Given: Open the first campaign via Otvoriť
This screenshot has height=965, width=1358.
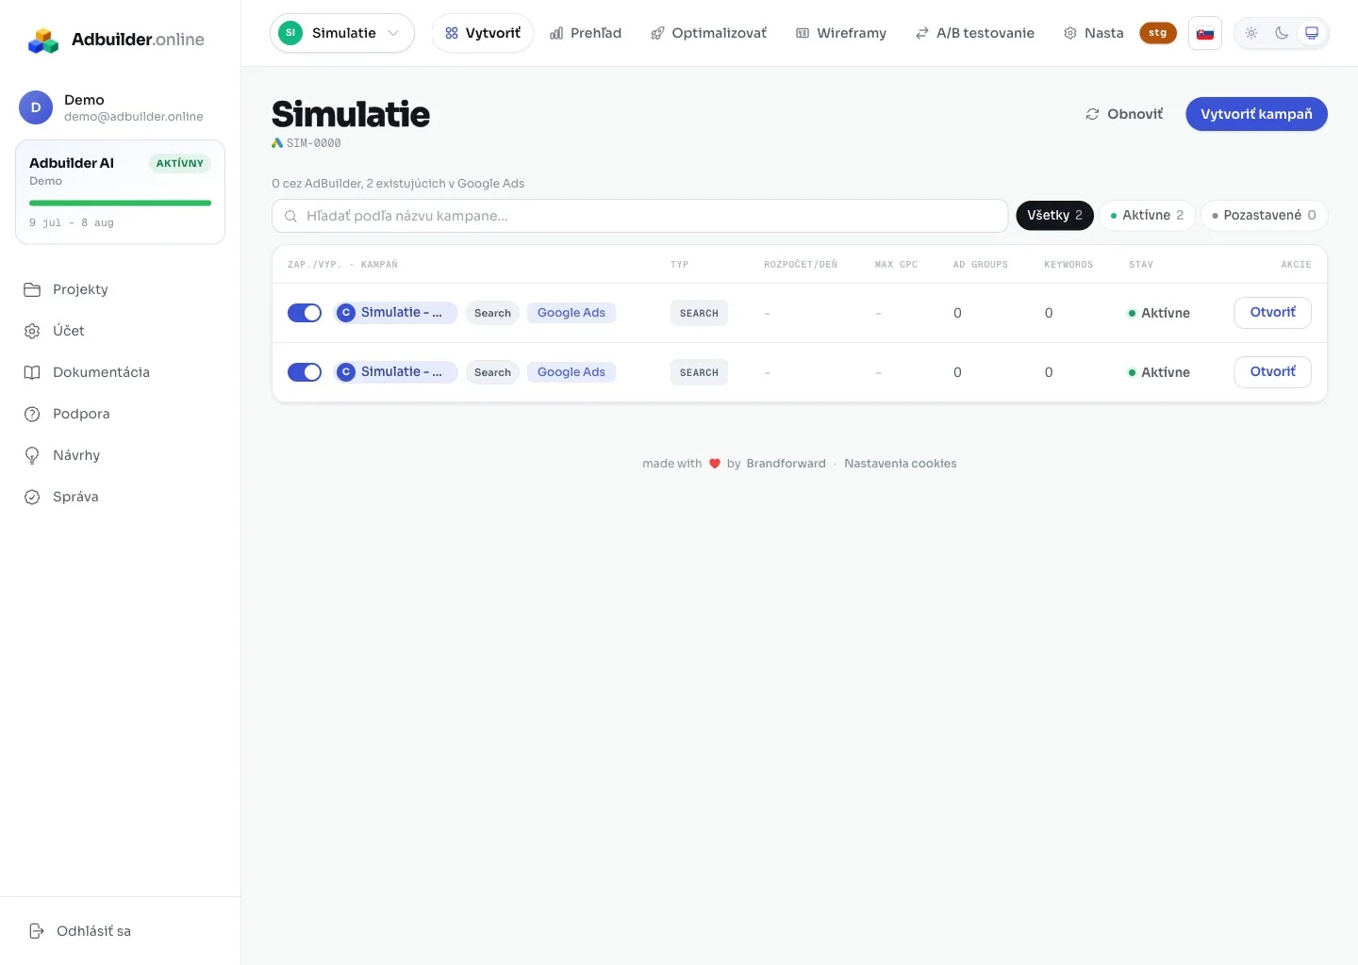Looking at the screenshot, I should point(1272,313).
